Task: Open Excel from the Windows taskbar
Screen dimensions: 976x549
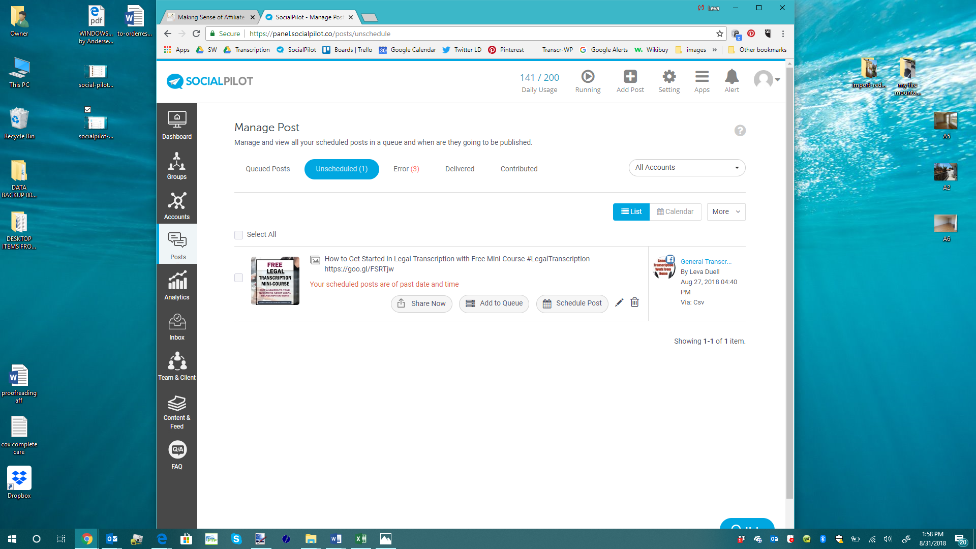Action: coord(361,539)
